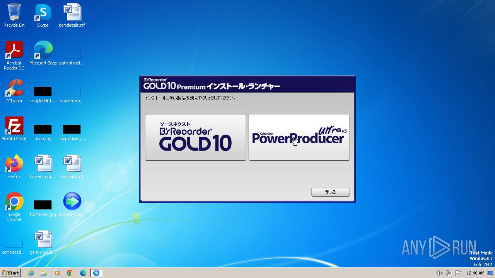The width and height of the screenshot is (495, 278).
Task: Click the 12:46 AM taskbar clock
Action: click(475, 273)
